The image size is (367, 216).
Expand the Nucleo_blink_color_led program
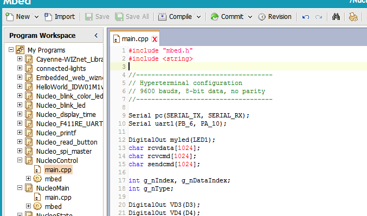point(20,96)
